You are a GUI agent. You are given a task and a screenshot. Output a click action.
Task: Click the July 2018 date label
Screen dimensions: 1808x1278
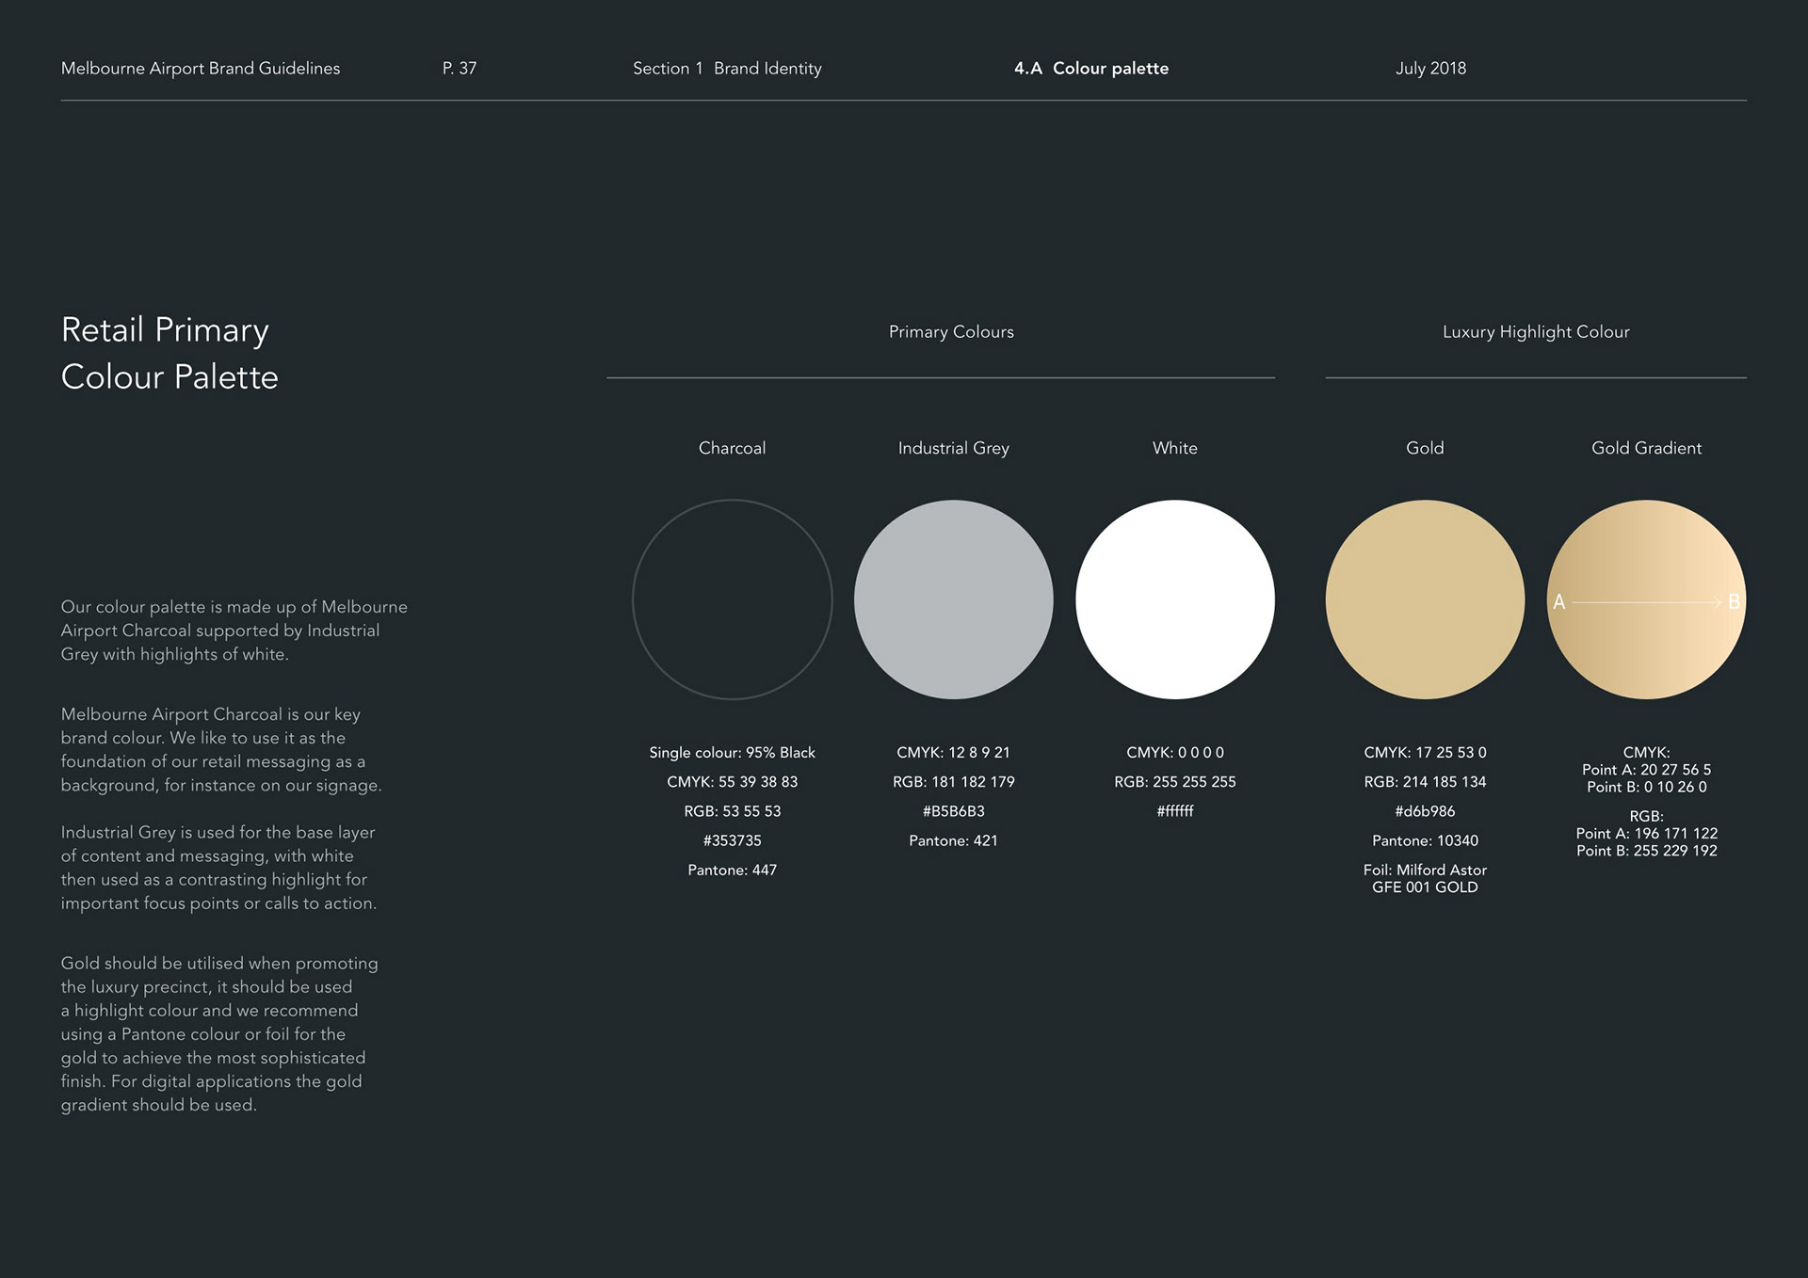[1430, 68]
